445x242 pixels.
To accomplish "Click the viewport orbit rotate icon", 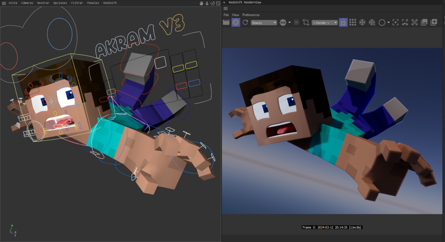I will (x=213, y=4).
